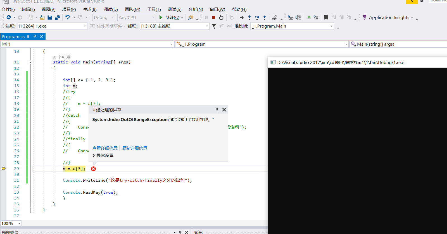This screenshot has height=234, width=447.
Task: Click the 局部变量 panel dropdown arrow
Action: (x=175, y=232)
